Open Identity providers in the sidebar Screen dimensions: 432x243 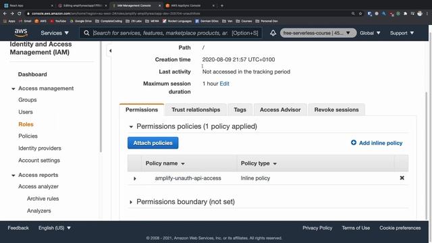40,148
